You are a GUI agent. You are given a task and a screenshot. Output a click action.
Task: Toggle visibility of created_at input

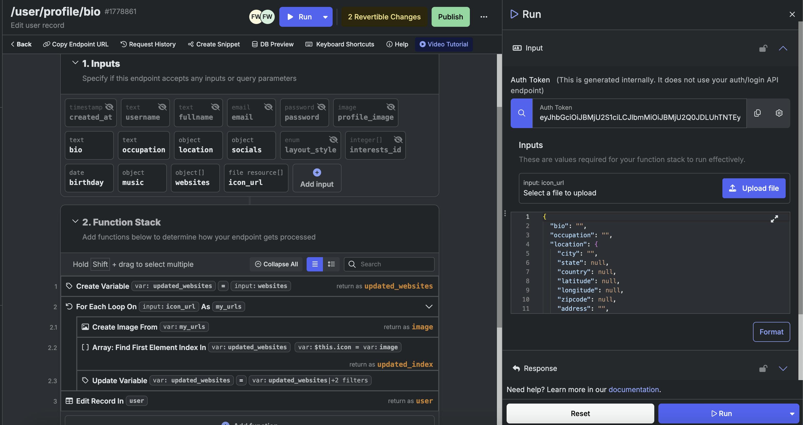(109, 107)
